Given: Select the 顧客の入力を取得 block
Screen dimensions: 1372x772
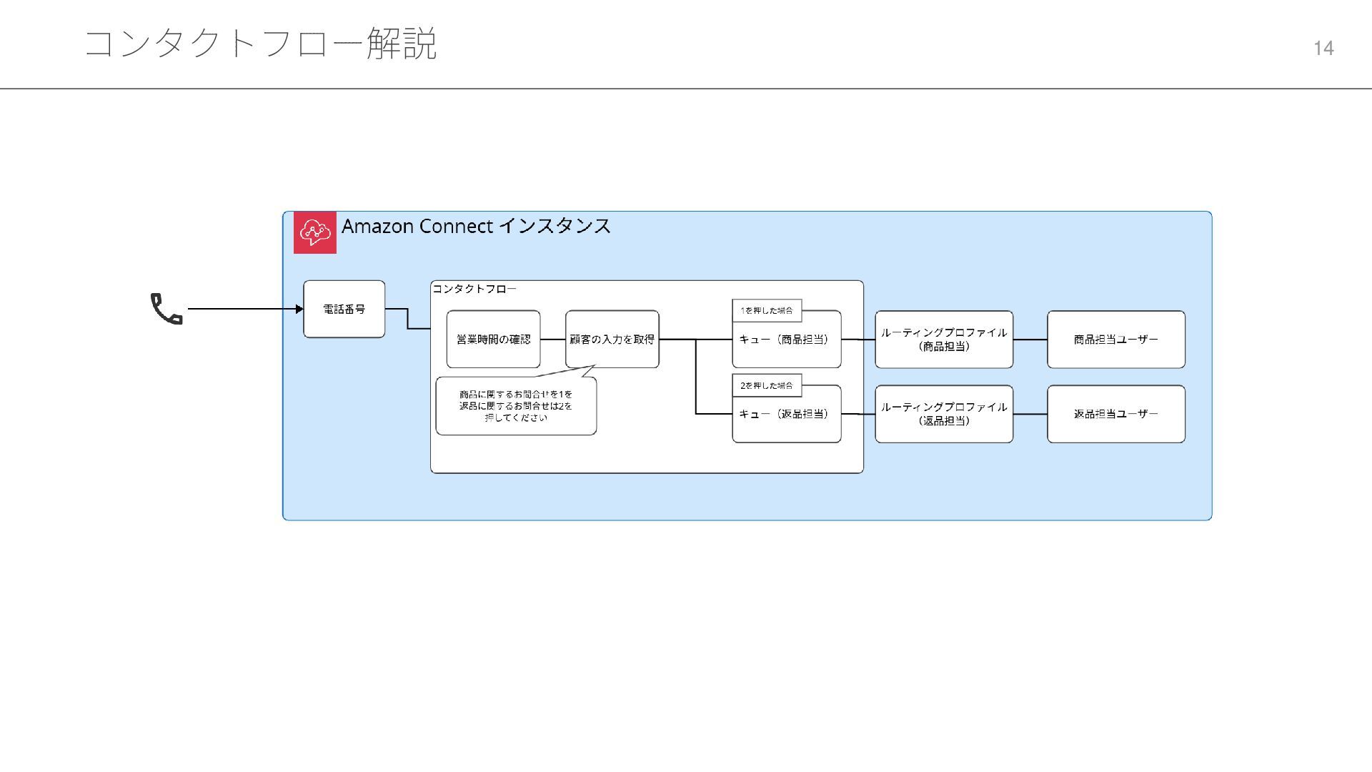Looking at the screenshot, I should click(x=612, y=340).
